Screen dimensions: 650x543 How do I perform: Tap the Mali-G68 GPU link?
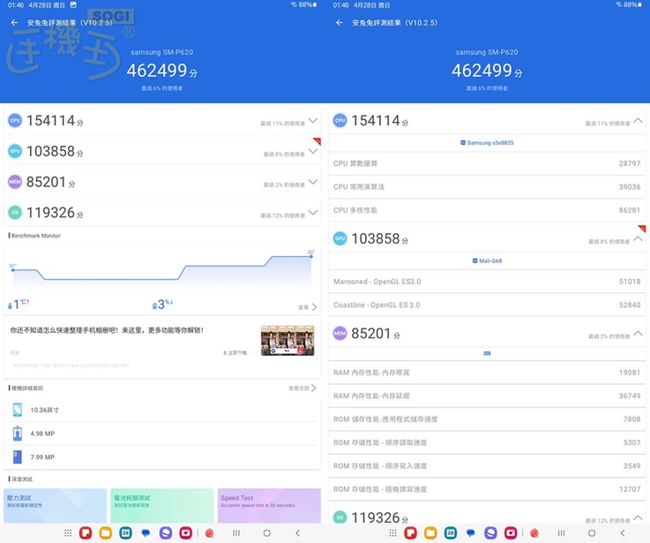[x=487, y=260]
